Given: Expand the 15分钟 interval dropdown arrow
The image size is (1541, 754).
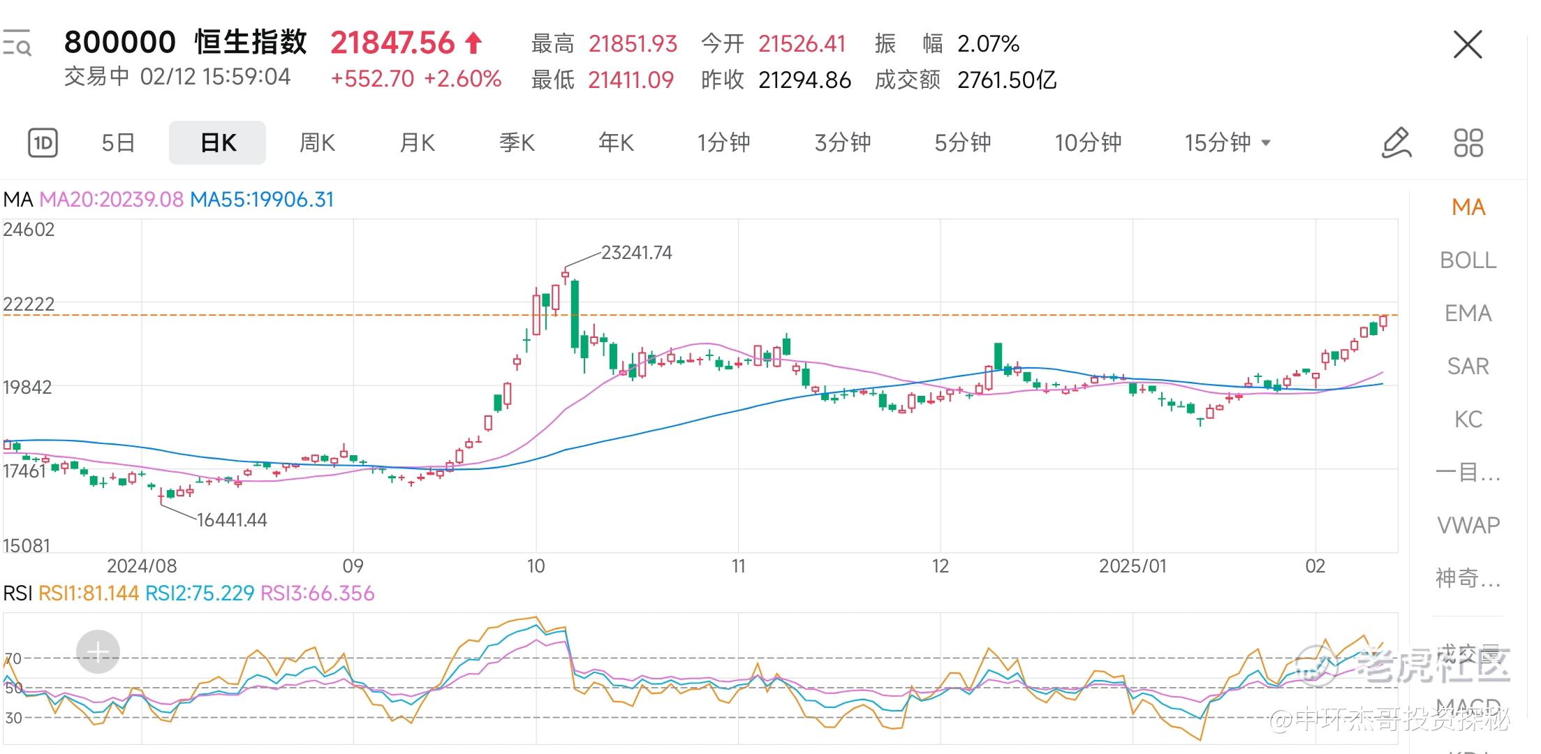Looking at the screenshot, I should [x=1266, y=143].
